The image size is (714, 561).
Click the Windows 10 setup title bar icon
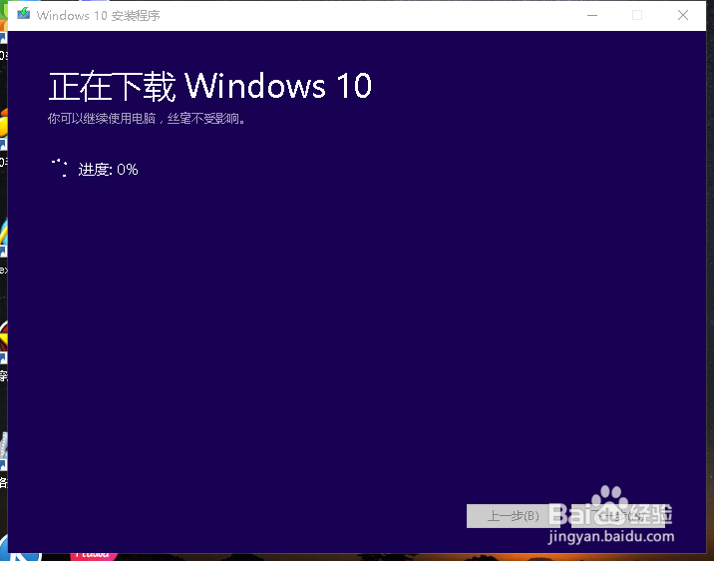pyautogui.click(x=23, y=14)
